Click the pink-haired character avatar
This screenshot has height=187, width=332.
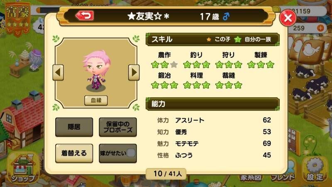coord(97,70)
